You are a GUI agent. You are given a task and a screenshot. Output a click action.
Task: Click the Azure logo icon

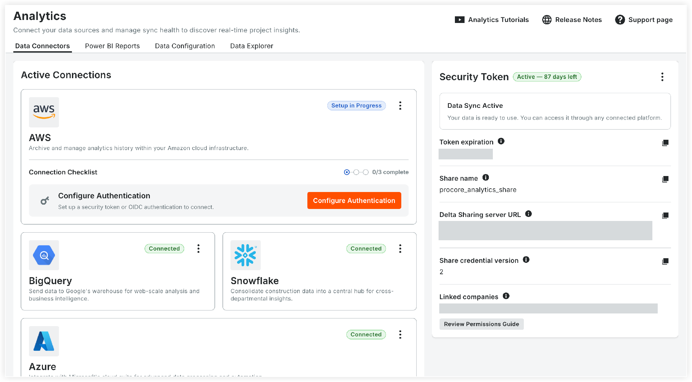pos(44,341)
